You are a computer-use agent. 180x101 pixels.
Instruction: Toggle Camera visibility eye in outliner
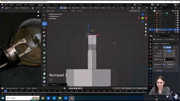(175, 13)
